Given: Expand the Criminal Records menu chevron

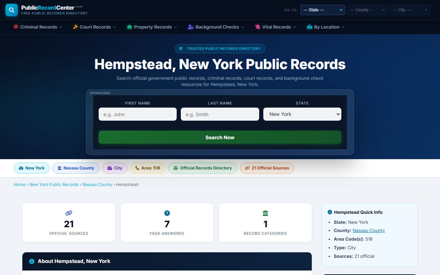Looking at the screenshot, I should pos(61,27).
